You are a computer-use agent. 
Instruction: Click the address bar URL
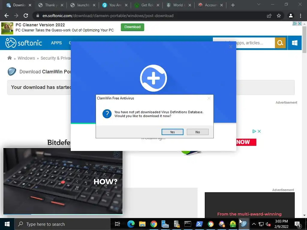pos(108,16)
